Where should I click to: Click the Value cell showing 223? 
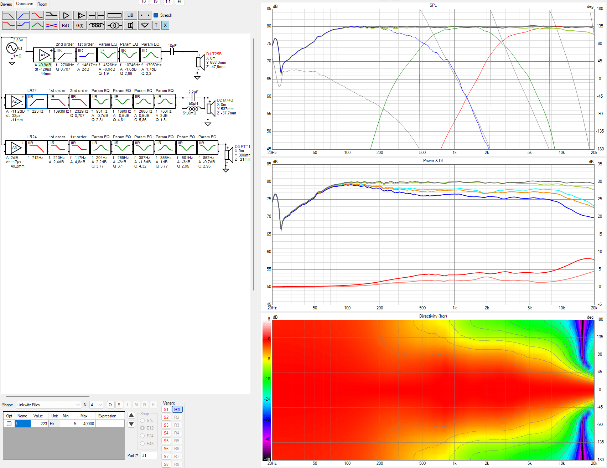[x=40, y=424]
